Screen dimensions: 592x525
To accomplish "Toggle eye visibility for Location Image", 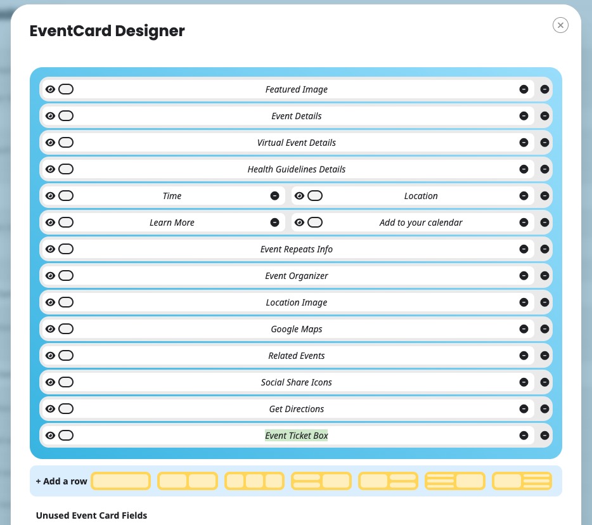I will [x=50, y=302].
